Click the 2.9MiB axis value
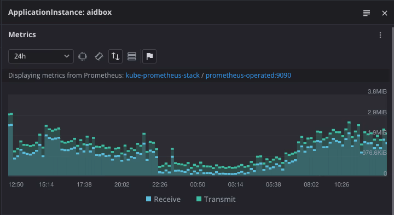This screenshot has width=394, height=215. pos(377,112)
